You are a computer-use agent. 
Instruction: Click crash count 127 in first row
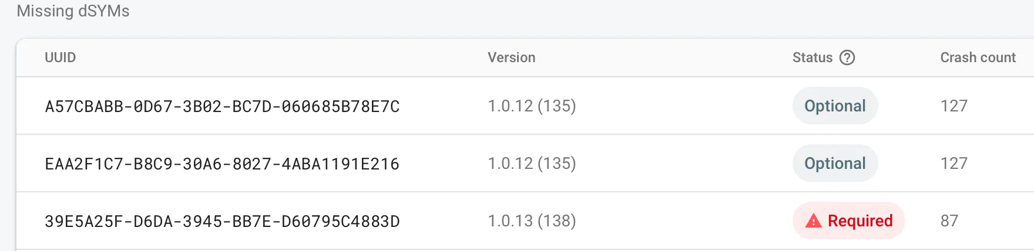(954, 106)
